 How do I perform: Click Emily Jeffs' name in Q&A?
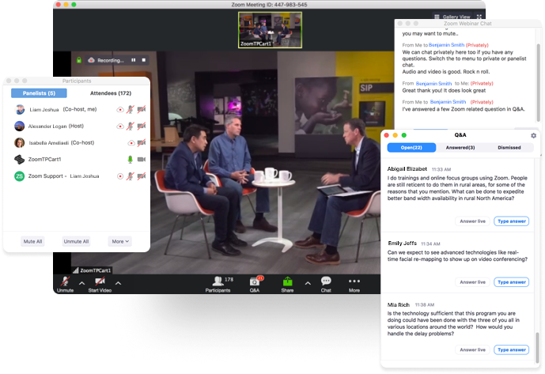coord(402,244)
